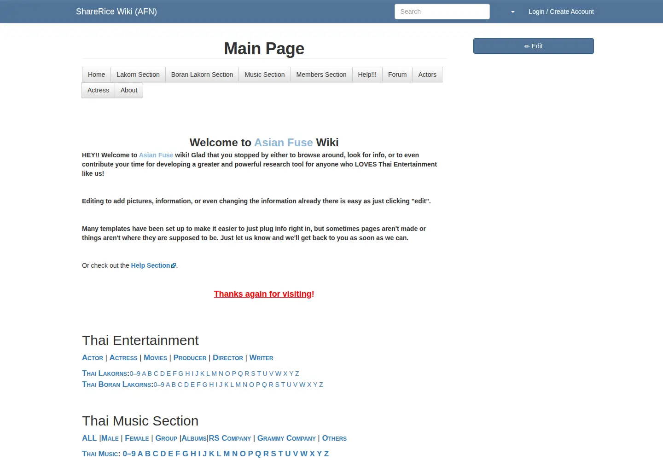Open Thai Boran Lakorns letter Z
Image resolution: width=663 pixels, height=460 pixels.
coord(321,385)
